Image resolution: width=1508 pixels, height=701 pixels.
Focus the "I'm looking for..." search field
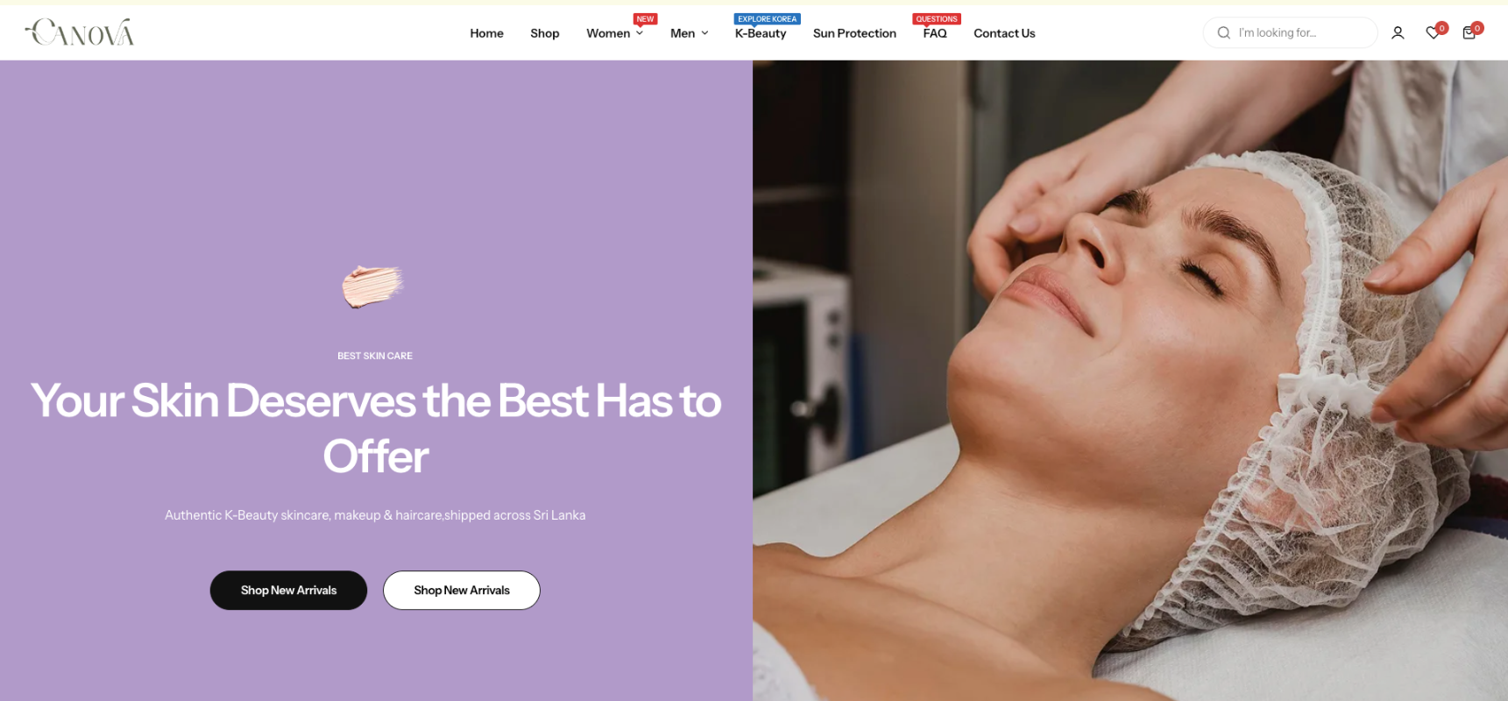1300,33
